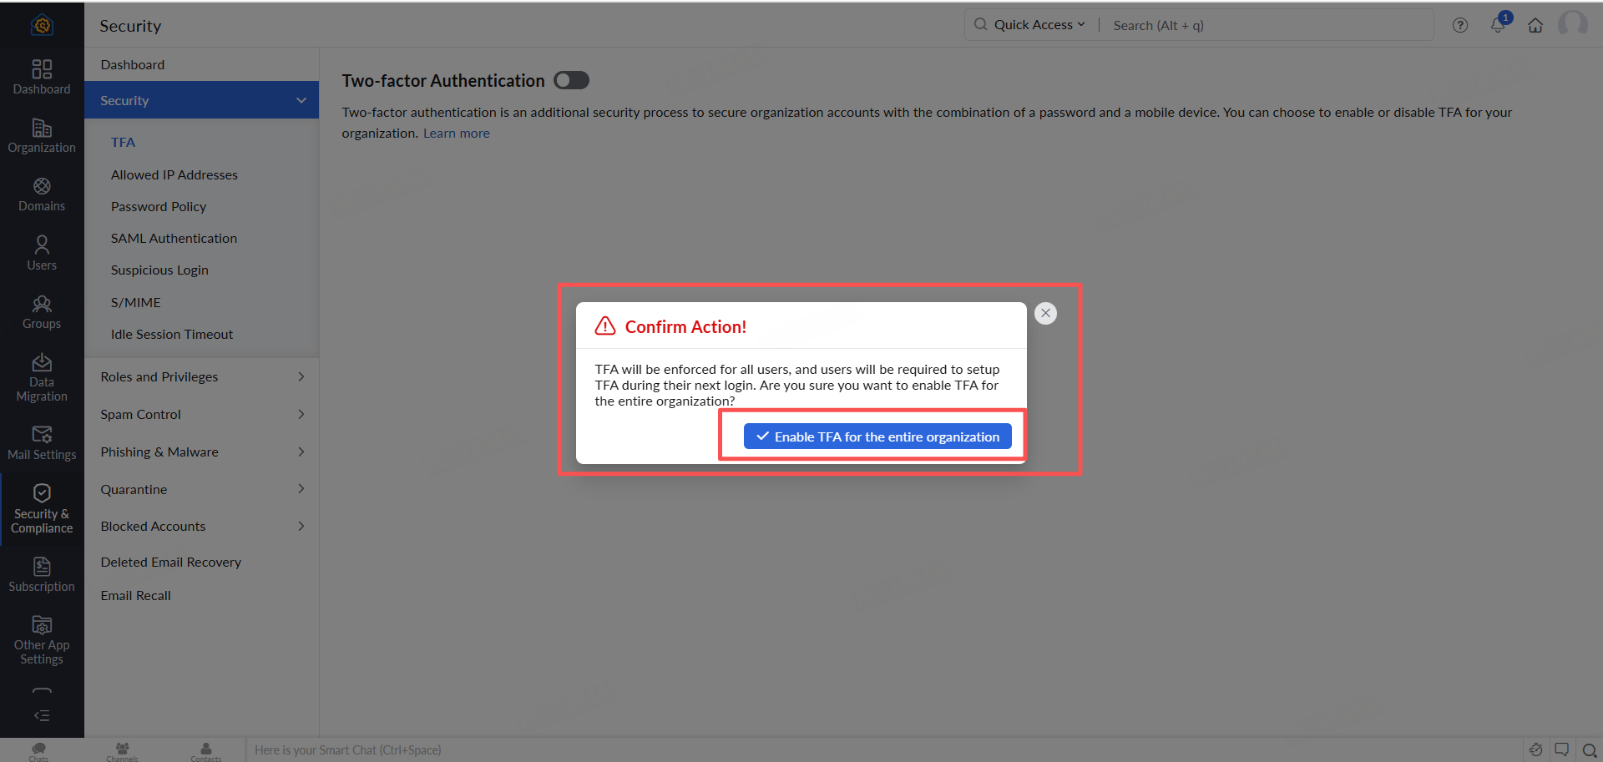The width and height of the screenshot is (1603, 762).
Task: Open Data Migration from sidebar
Action: click(42, 377)
